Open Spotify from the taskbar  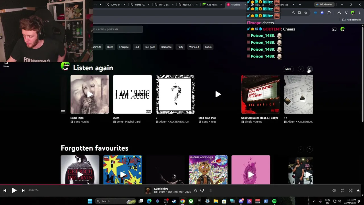(x=274, y=201)
